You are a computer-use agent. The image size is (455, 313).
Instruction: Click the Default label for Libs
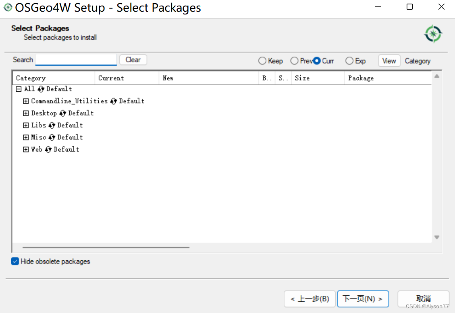[x=70, y=126]
